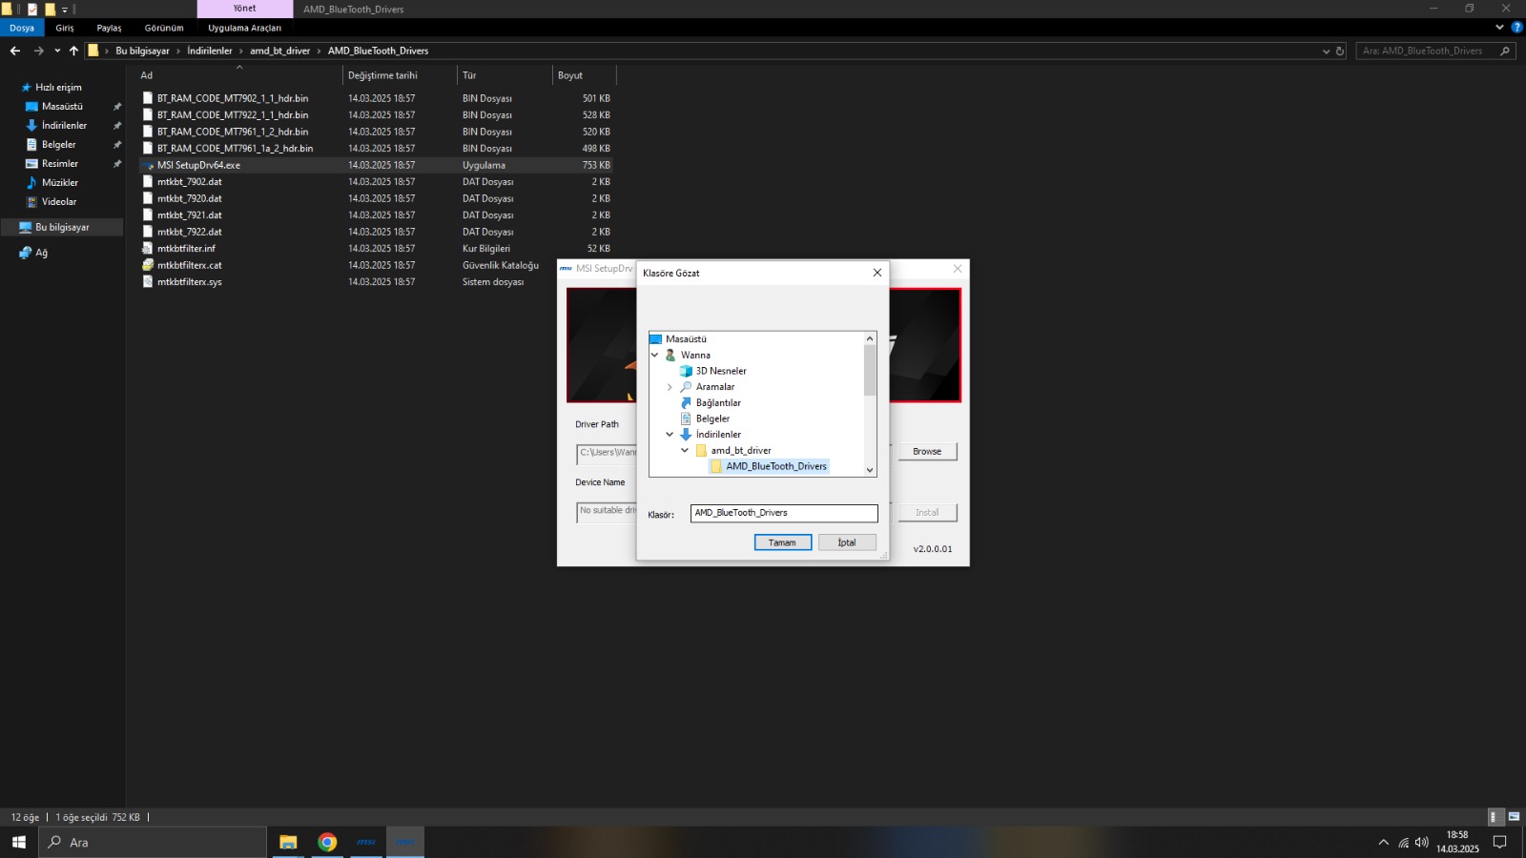The height and width of the screenshot is (858, 1526).
Task: Go back with the back arrow
Action: [x=15, y=51]
